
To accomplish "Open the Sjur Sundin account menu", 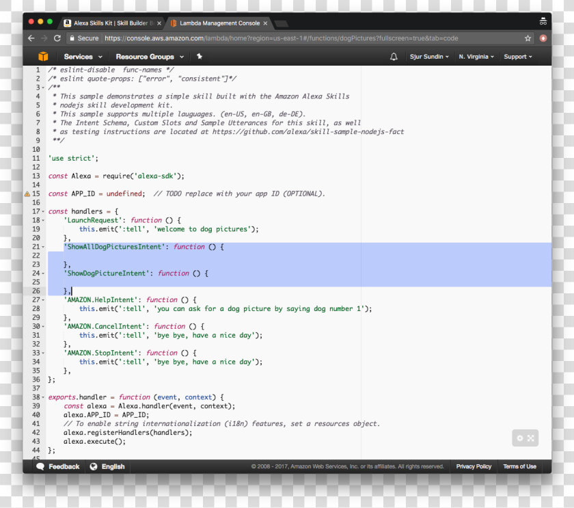I will tap(429, 57).
